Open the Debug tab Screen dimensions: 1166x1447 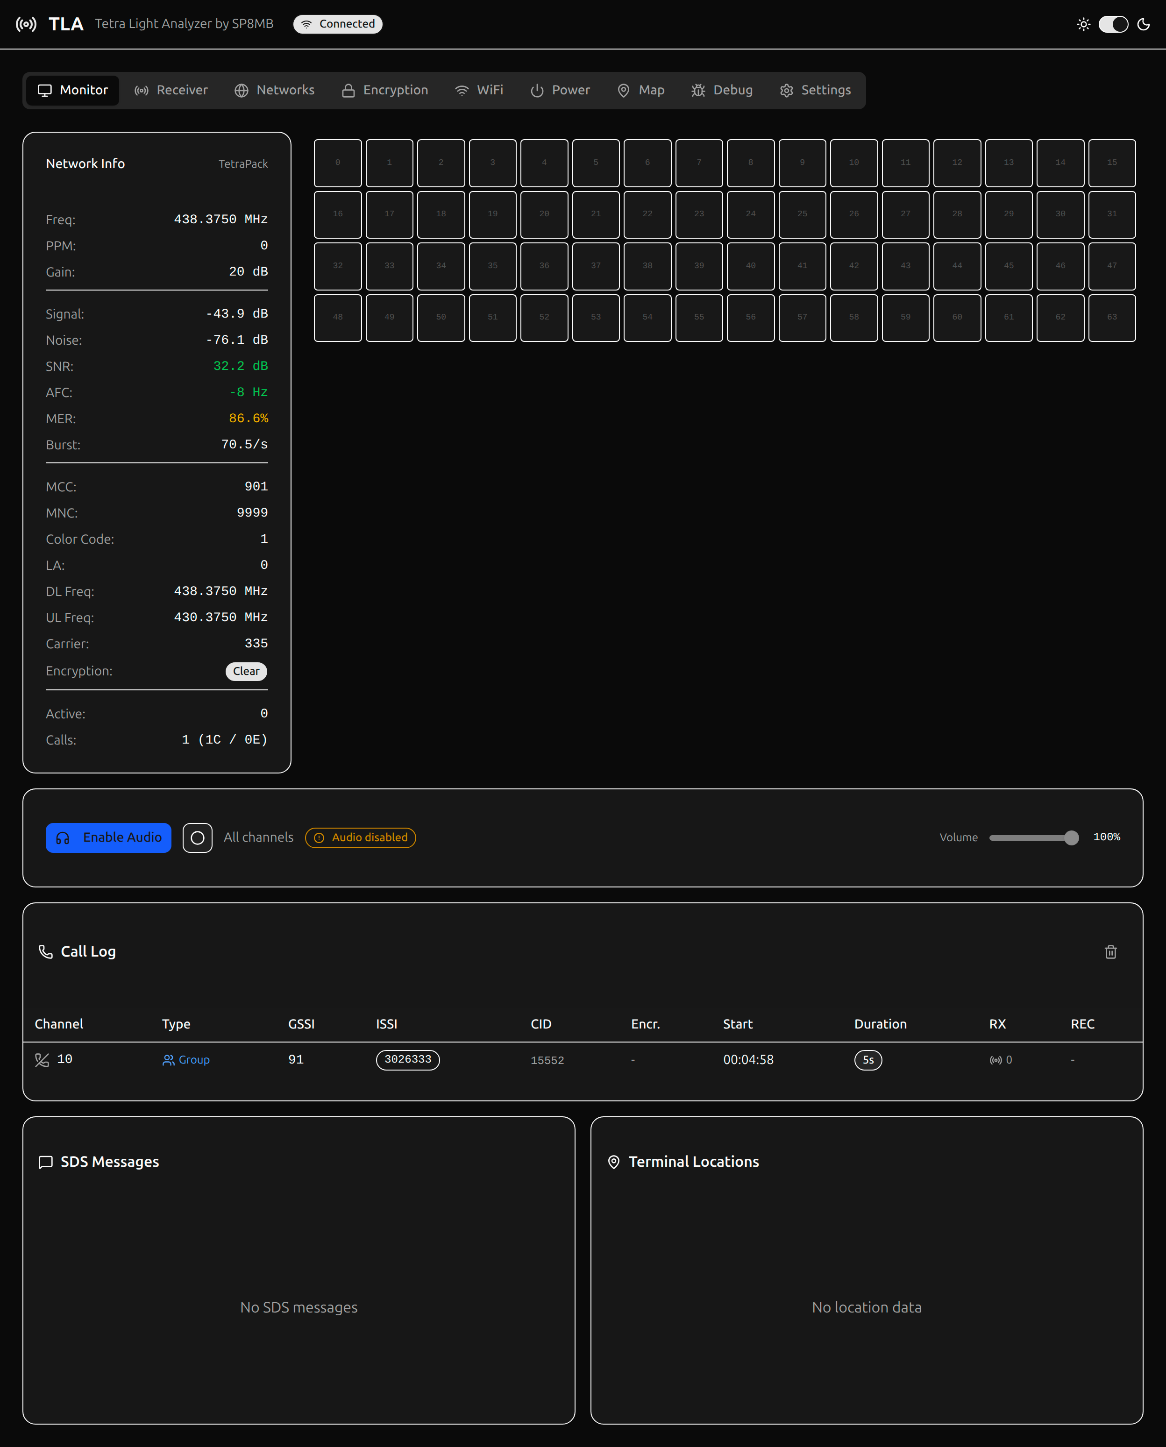(x=722, y=90)
